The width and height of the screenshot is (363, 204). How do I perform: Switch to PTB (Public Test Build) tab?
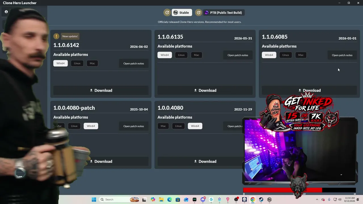224,12
